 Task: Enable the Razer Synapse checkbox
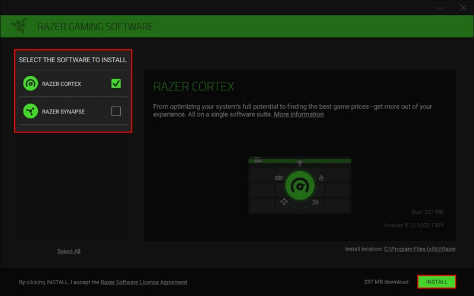(116, 111)
